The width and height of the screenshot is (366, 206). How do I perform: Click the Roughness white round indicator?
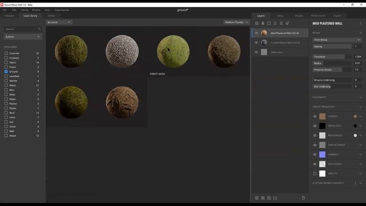coord(355,136)
